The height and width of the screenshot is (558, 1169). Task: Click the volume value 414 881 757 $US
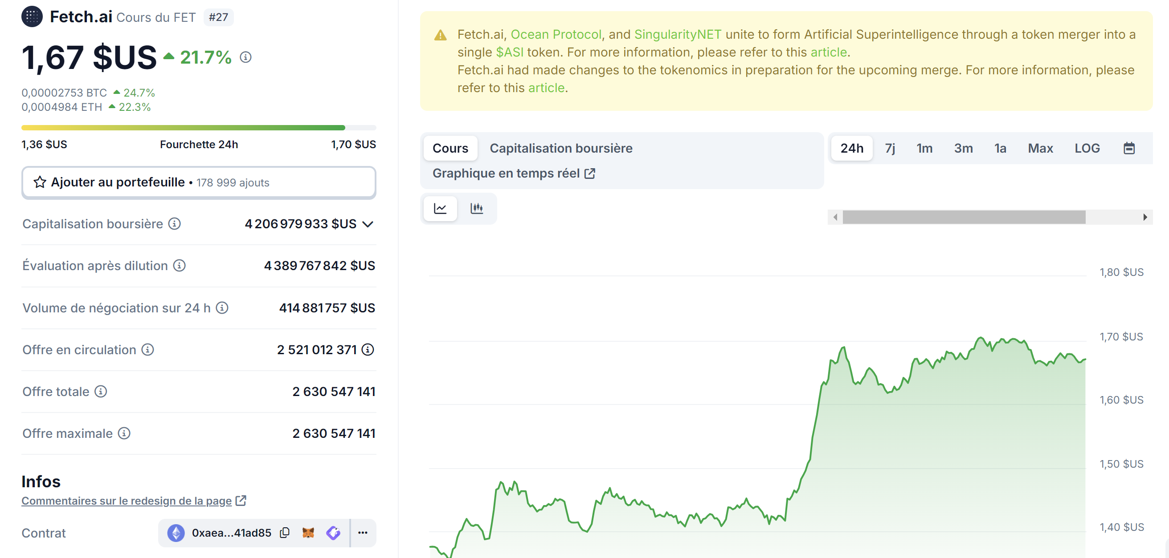click(327, 308)
